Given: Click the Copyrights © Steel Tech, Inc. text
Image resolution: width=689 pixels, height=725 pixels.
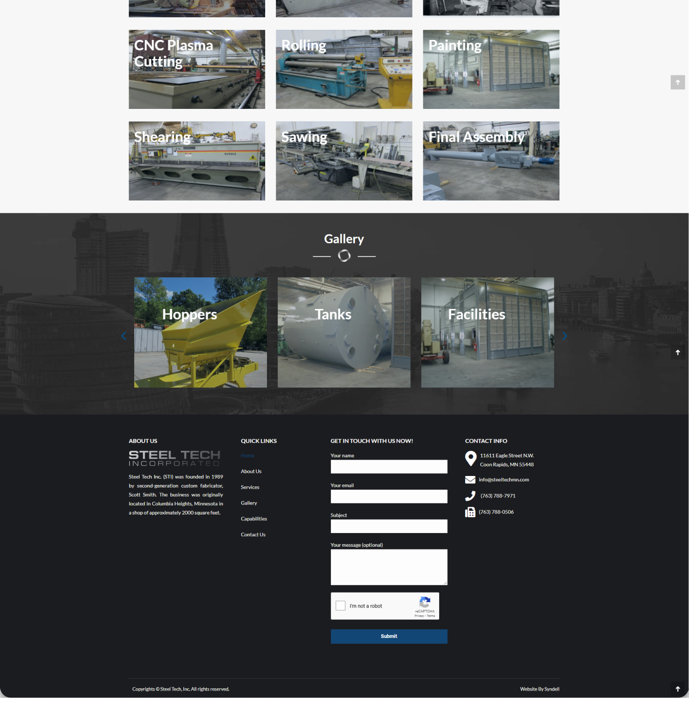Looking at the screenshot, I should (x=181, y=689).
